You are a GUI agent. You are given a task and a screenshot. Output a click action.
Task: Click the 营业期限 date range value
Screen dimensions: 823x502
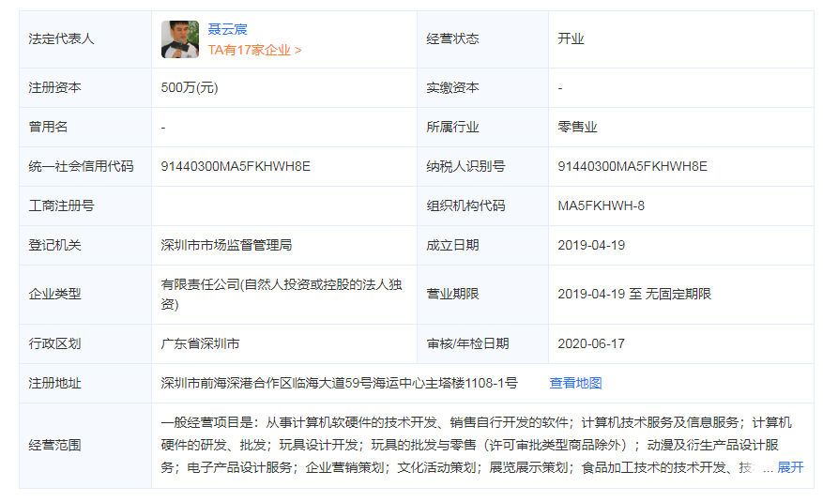(633, 294)
